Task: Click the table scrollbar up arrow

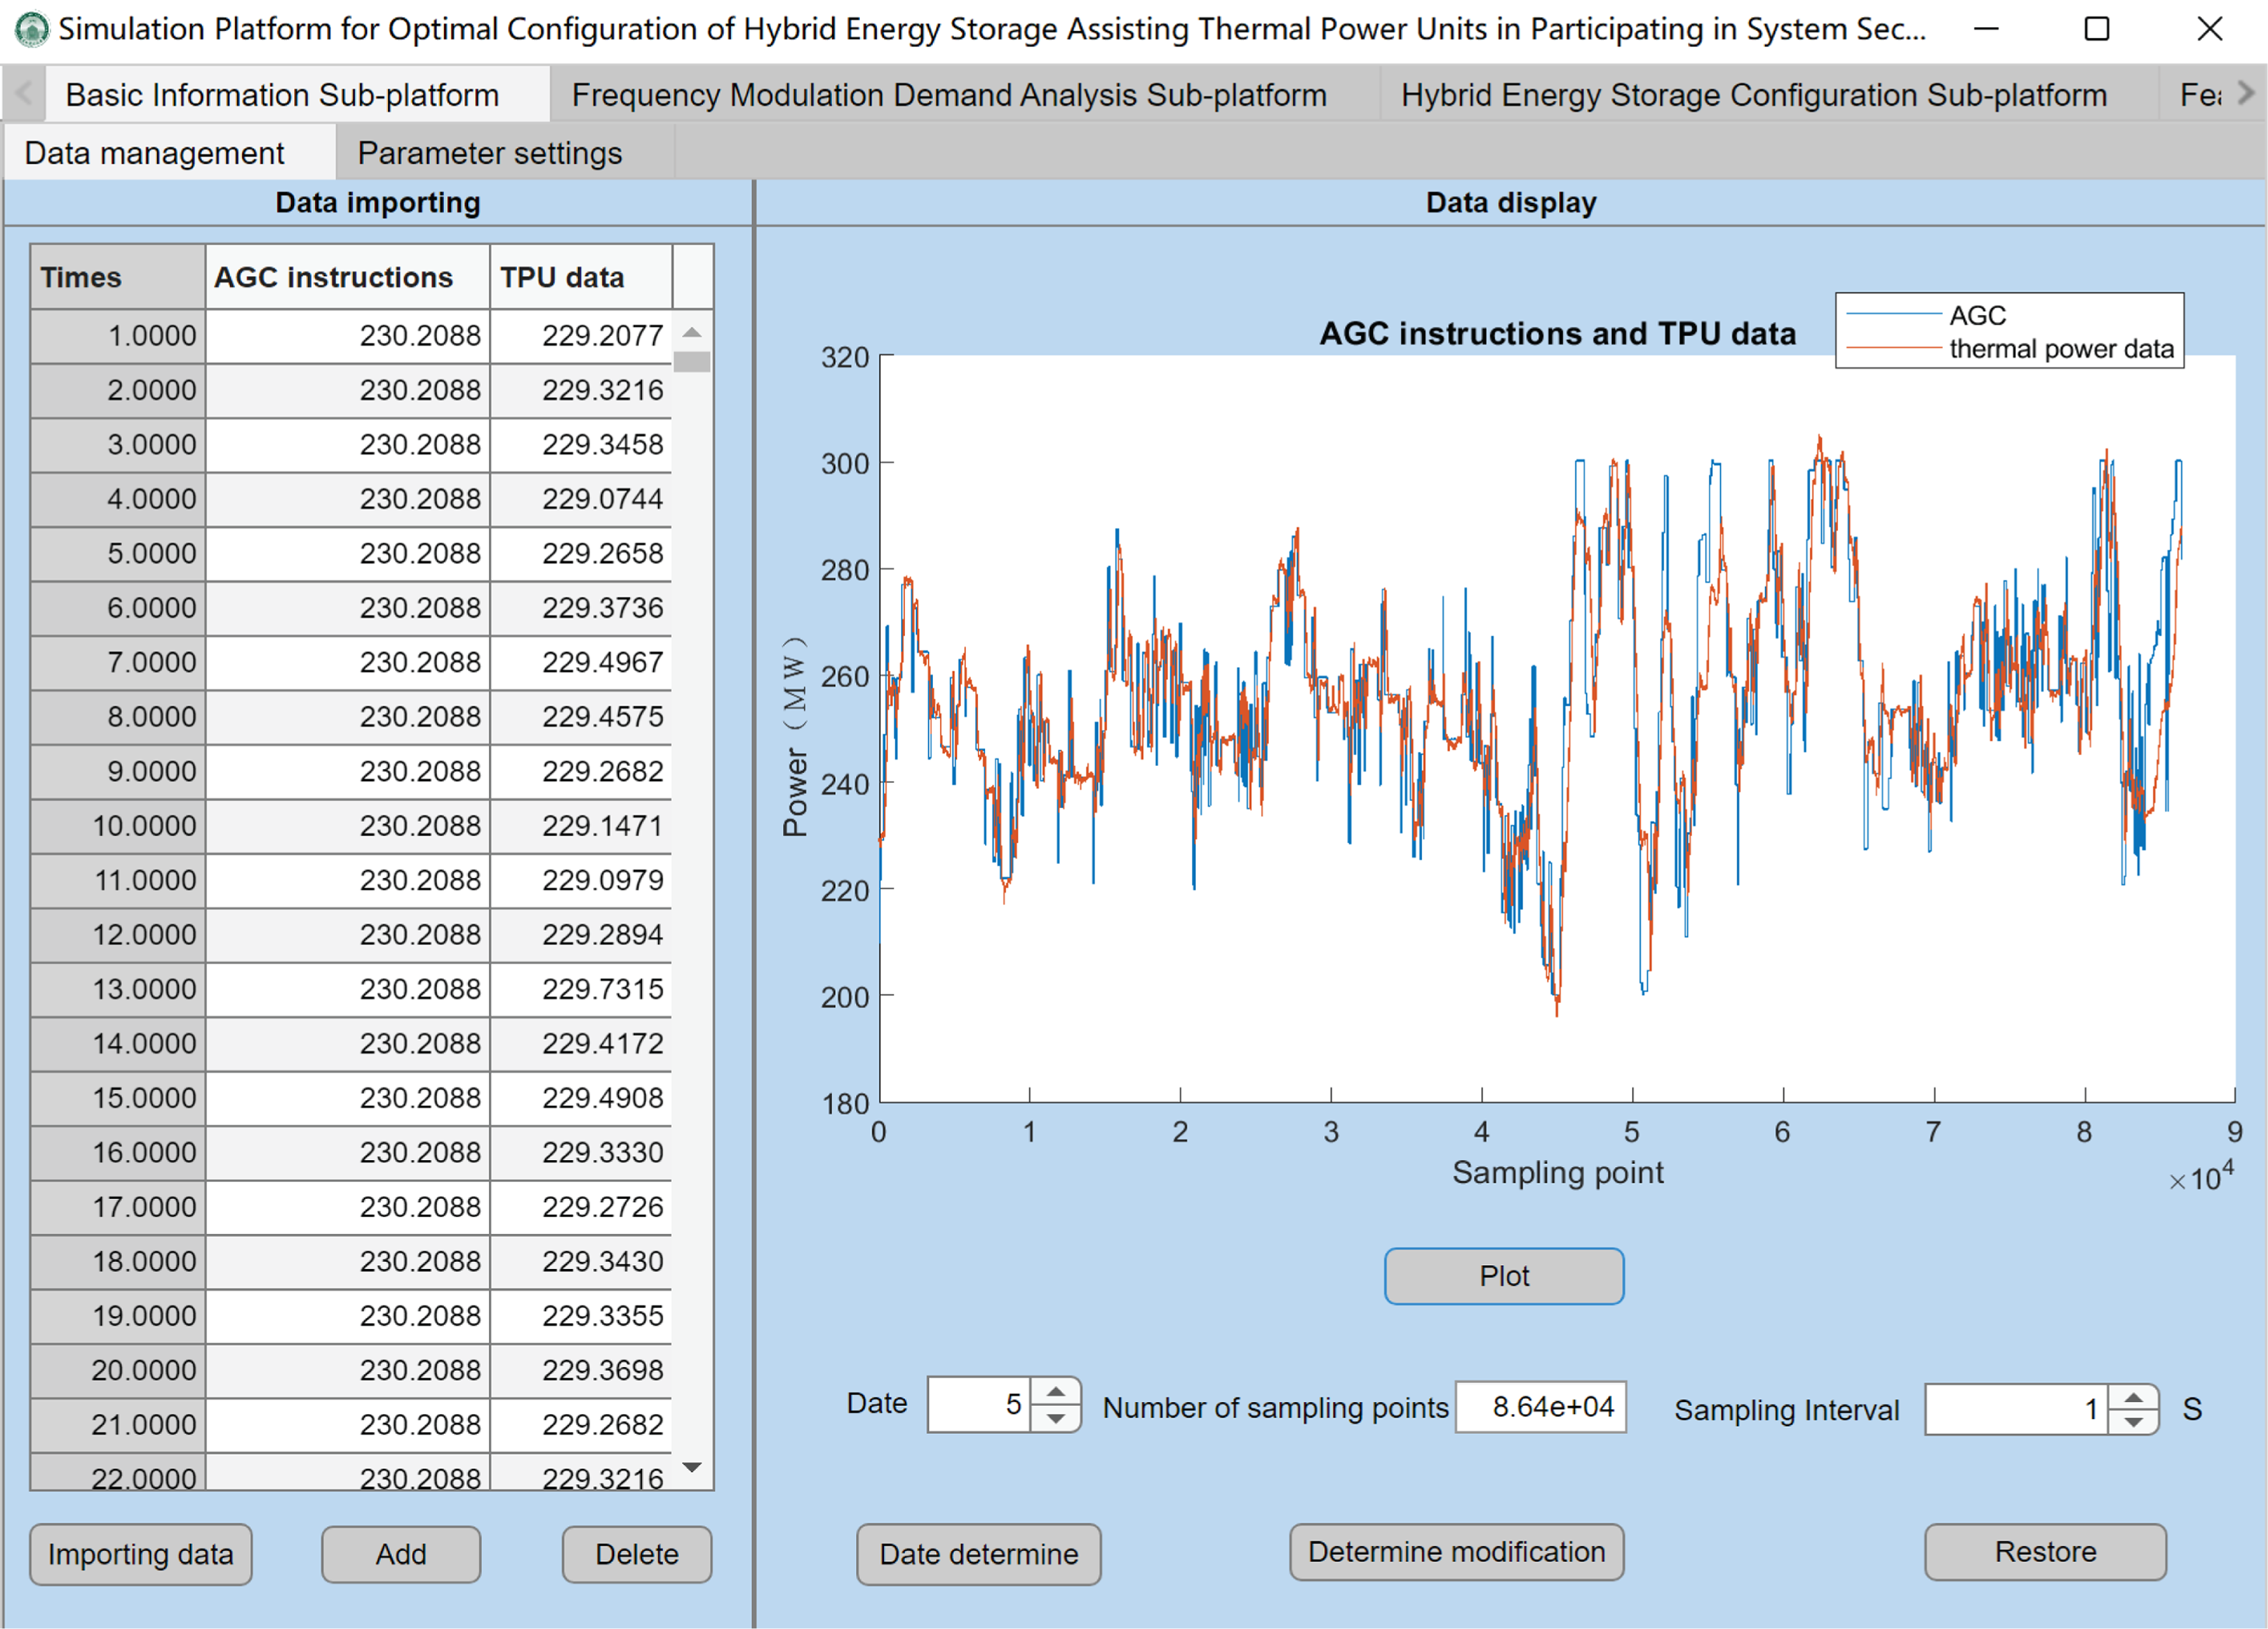Action: 691,332
